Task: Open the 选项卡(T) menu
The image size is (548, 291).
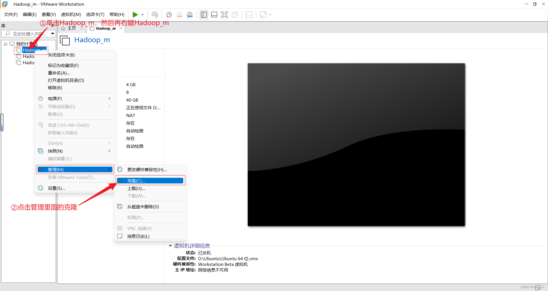Action: click(95, 15)
